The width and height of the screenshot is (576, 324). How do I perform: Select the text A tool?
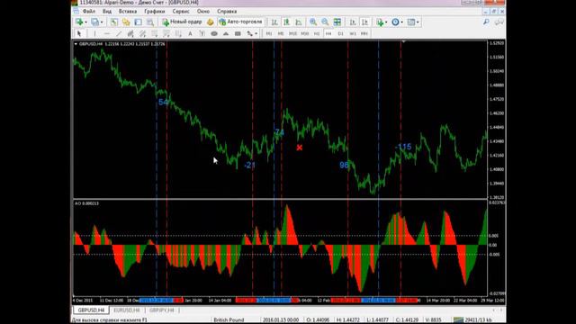point(190,33)
